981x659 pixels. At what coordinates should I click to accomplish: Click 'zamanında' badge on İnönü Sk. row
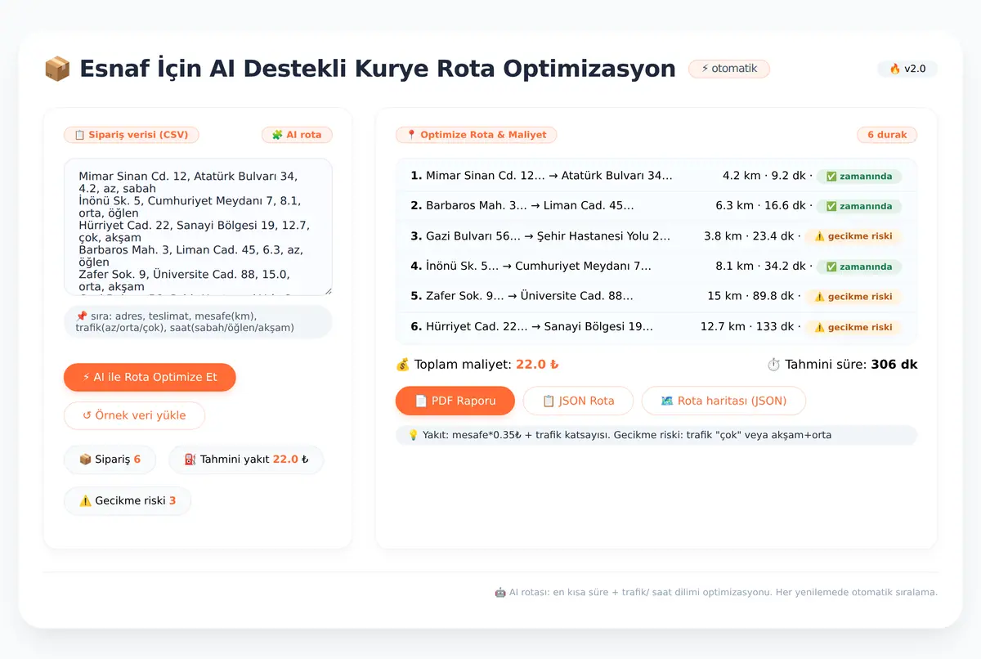[859, 267]
